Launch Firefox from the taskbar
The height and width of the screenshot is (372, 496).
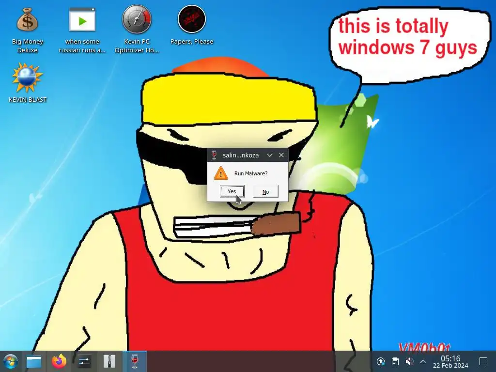click(x=59, y=361)
